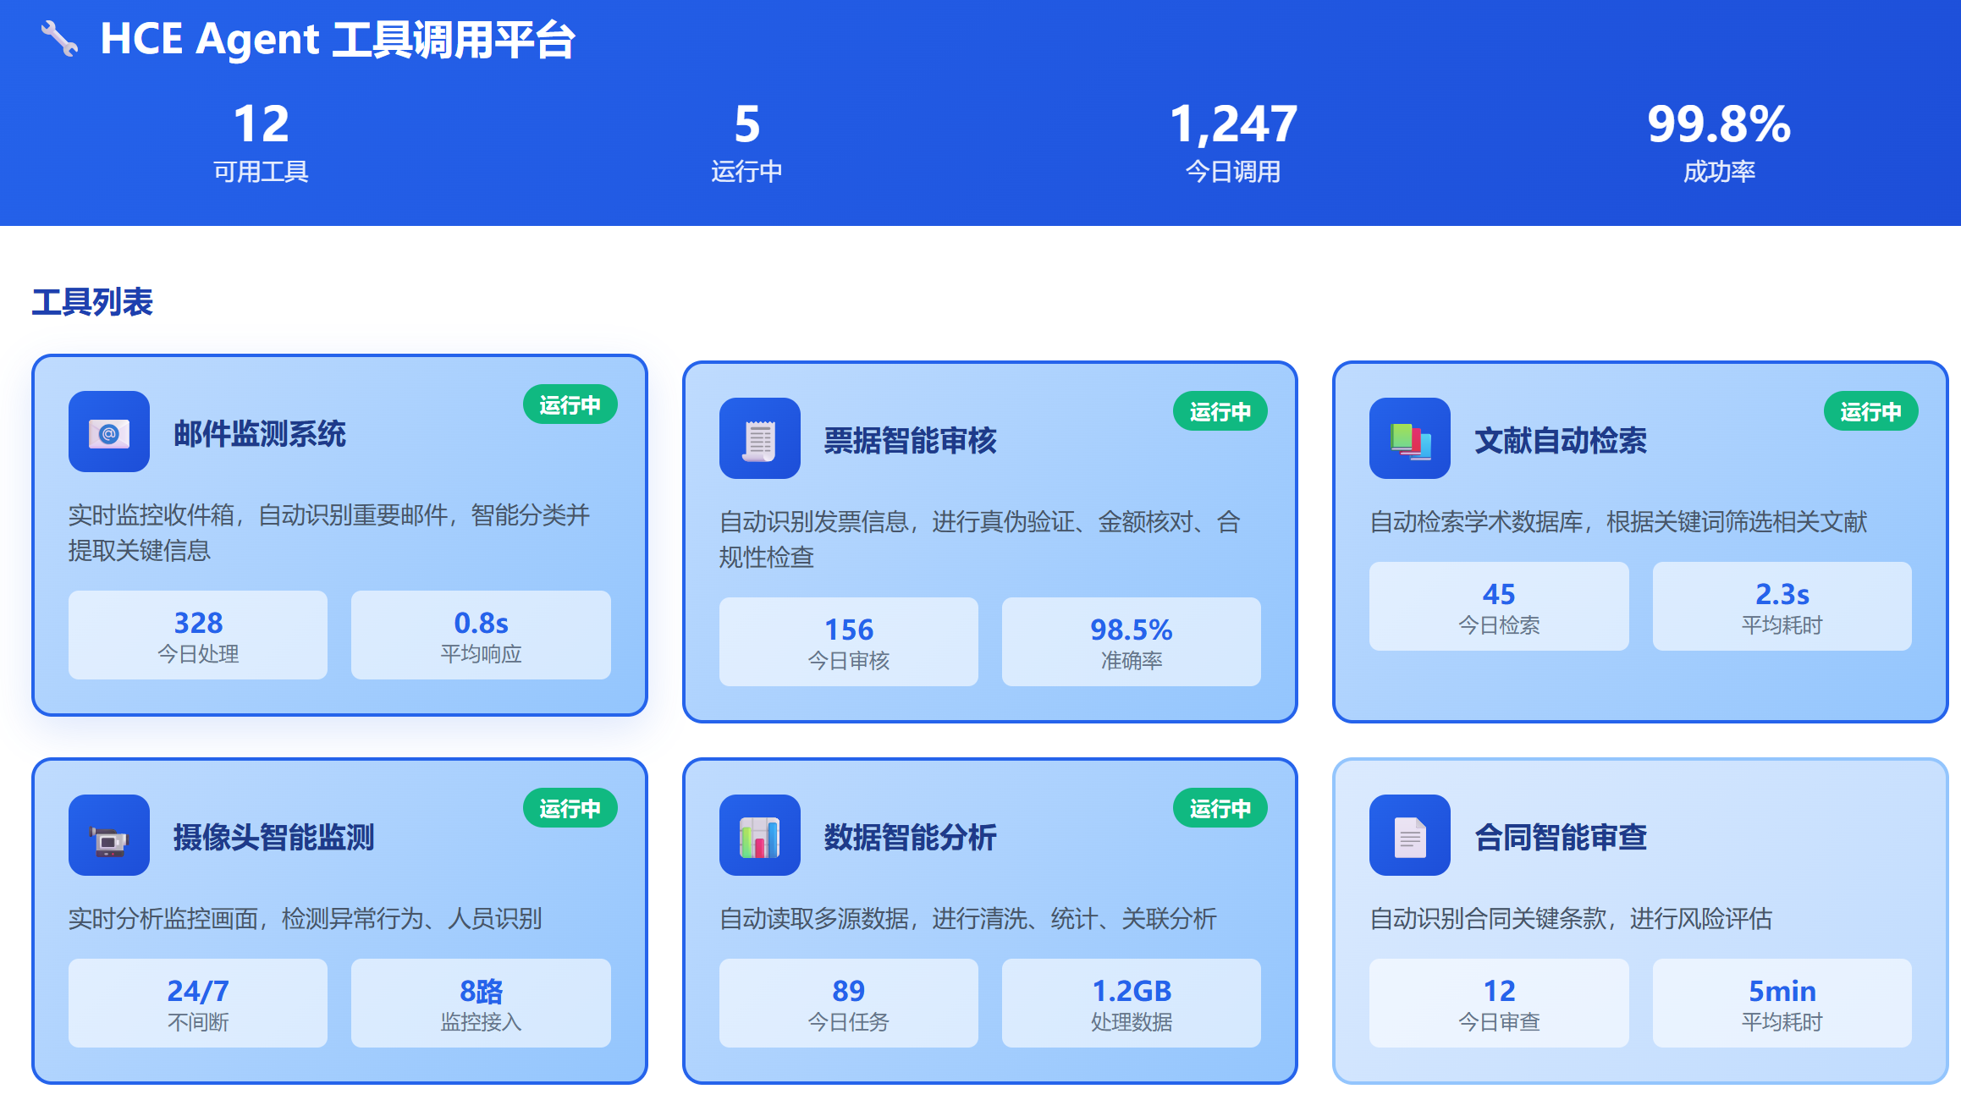Toggle 运行中 status badge on 邮件监测系统

pos(570,404)
